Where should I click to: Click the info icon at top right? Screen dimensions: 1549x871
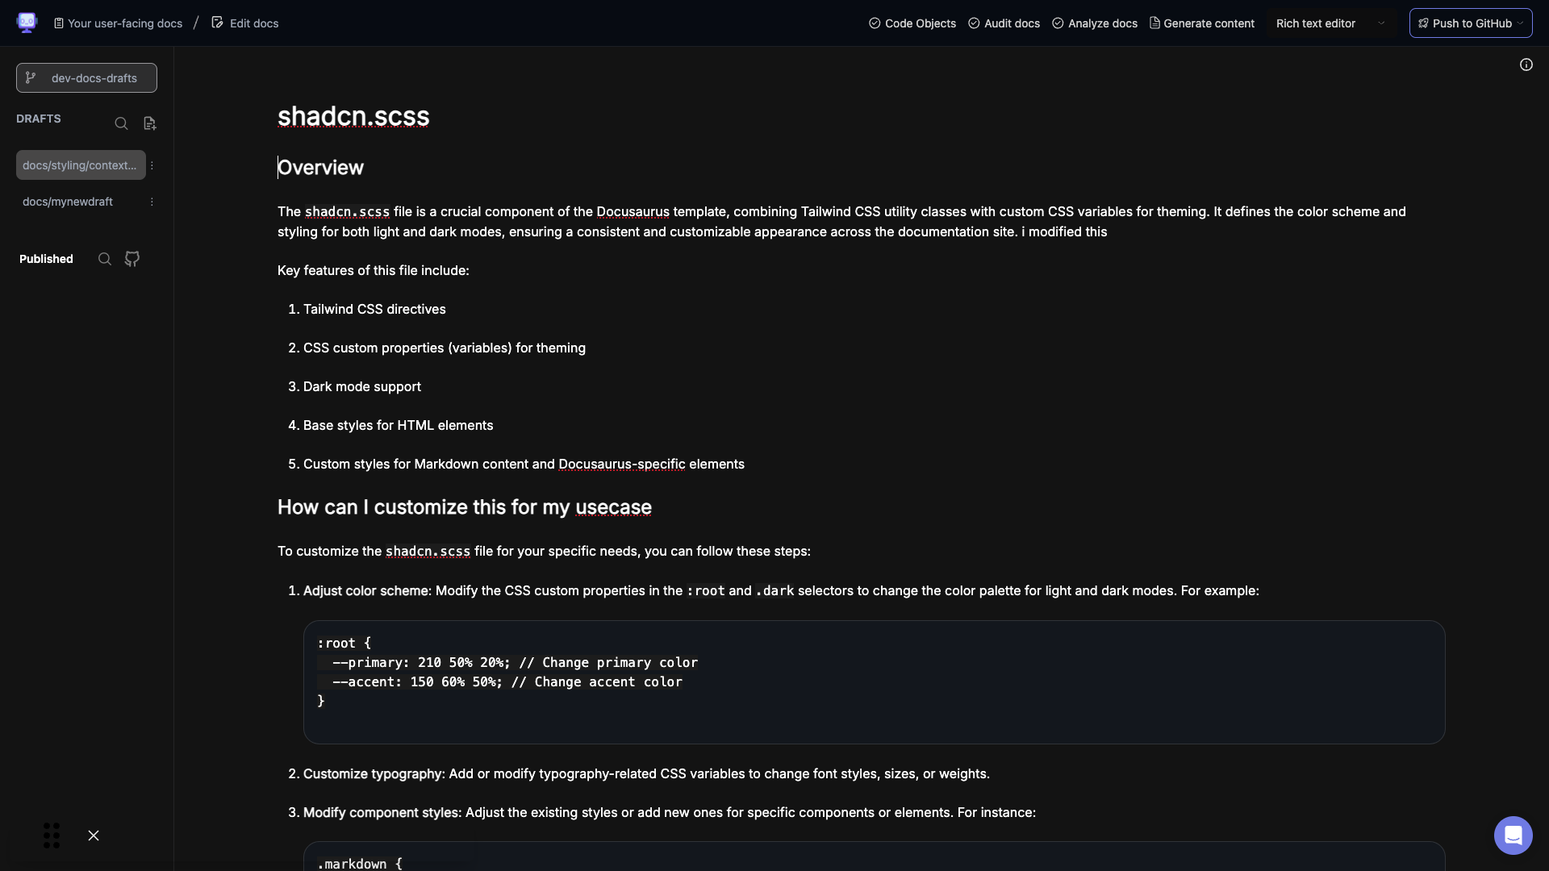pyautogui.click(x=1526, y=65)
